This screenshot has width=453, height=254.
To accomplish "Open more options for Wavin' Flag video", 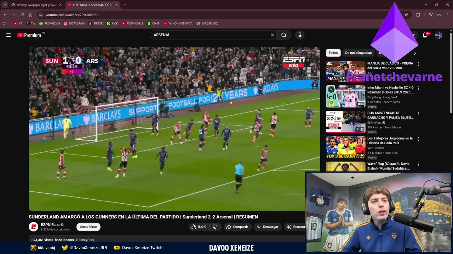I will pyautogui.click(x=419, y=164).
